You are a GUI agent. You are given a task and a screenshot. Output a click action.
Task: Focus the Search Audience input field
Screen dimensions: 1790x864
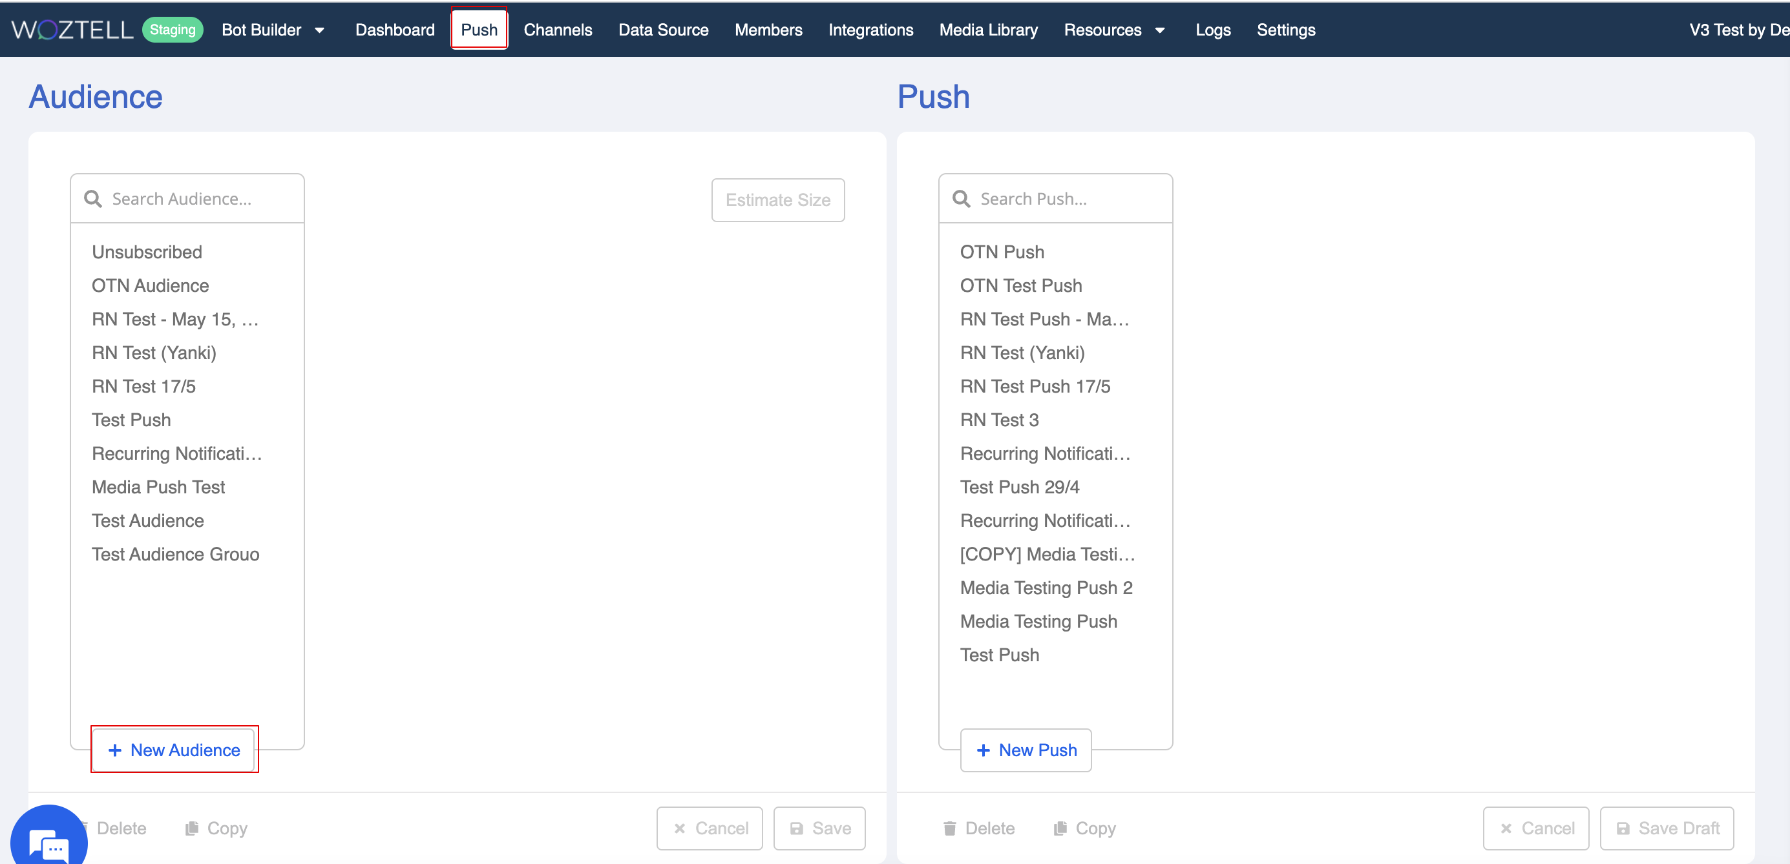(x=187, y=199)
